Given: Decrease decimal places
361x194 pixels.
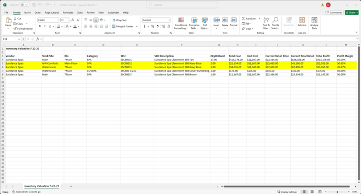Looking at the screenshot, I should point(168,26).
